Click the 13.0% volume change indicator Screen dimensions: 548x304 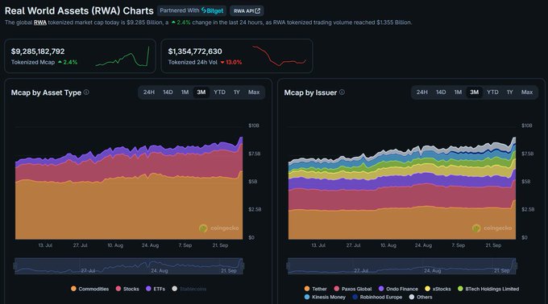(x=231, y=63)
